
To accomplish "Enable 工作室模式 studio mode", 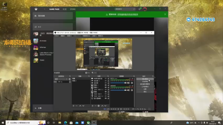I will pos(145,87).
